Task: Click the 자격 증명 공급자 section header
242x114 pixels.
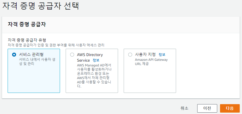Action: tap(27, 25)
